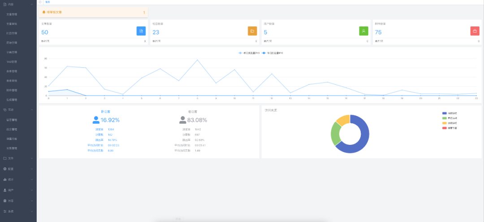Screen dimensions: 484x222
Task: Click the new visitor percentage 16.92%
Action: click(x=110, y=120)
